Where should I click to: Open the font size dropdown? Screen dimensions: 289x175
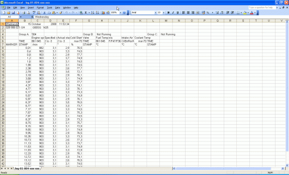pyautogui.click(x=164, y=13)
